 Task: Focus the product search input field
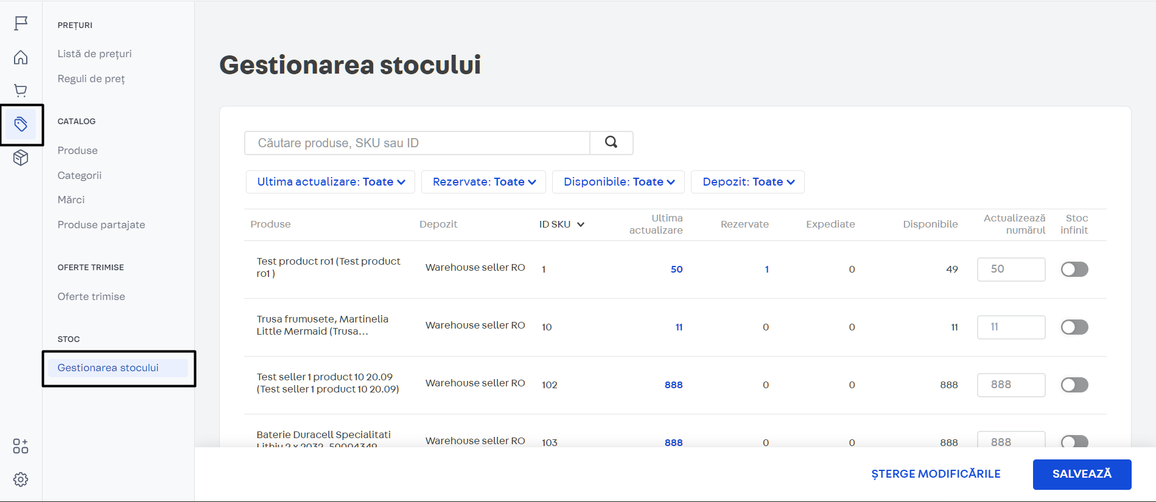pyautogui.click(x=417, y=143)
